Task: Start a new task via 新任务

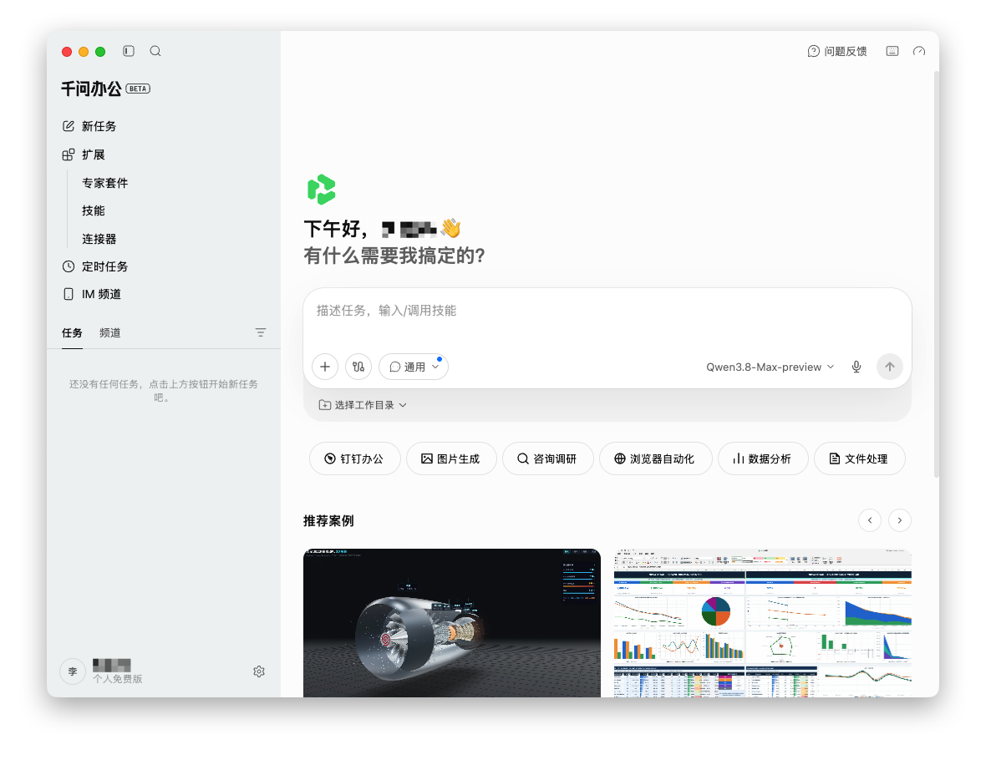Action: [89, 126]
